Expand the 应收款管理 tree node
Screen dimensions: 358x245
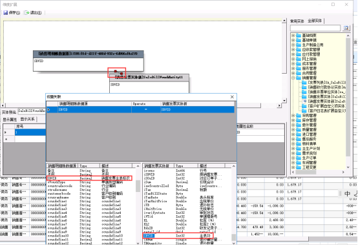coord(293,50)
